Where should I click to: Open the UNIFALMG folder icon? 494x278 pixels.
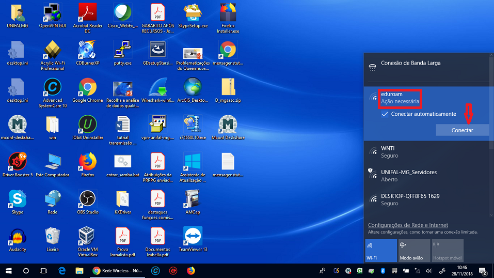pyautogui.click(x=18, y=16)
